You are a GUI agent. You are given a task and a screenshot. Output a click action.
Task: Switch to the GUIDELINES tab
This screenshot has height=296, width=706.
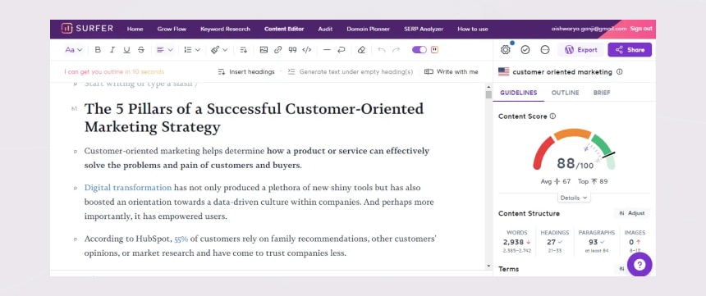pos(518,93)
